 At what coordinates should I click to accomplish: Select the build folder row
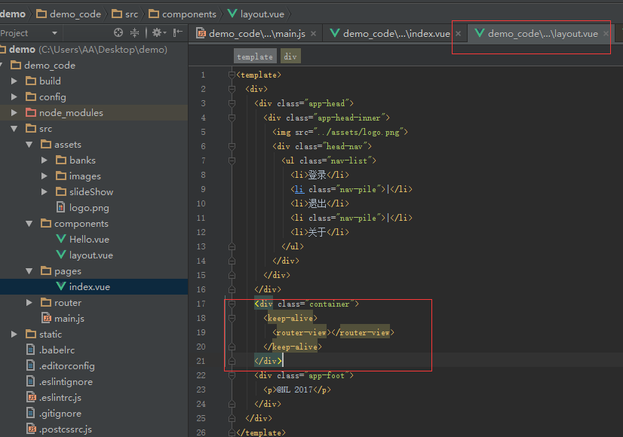click(x=94, y=81)
